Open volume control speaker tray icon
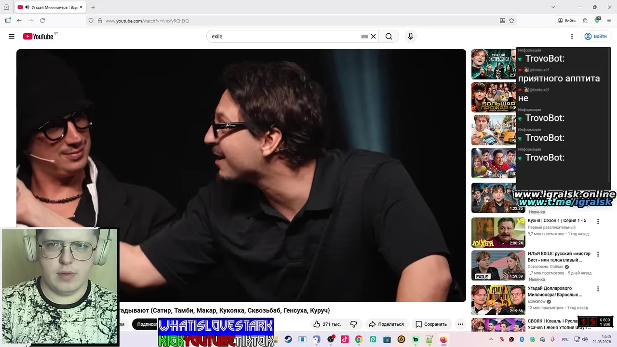The width and height of the screenshot is (617, 347). click(x=585, y=339)
